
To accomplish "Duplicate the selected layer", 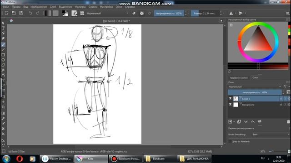I will (x=239, y=122).
